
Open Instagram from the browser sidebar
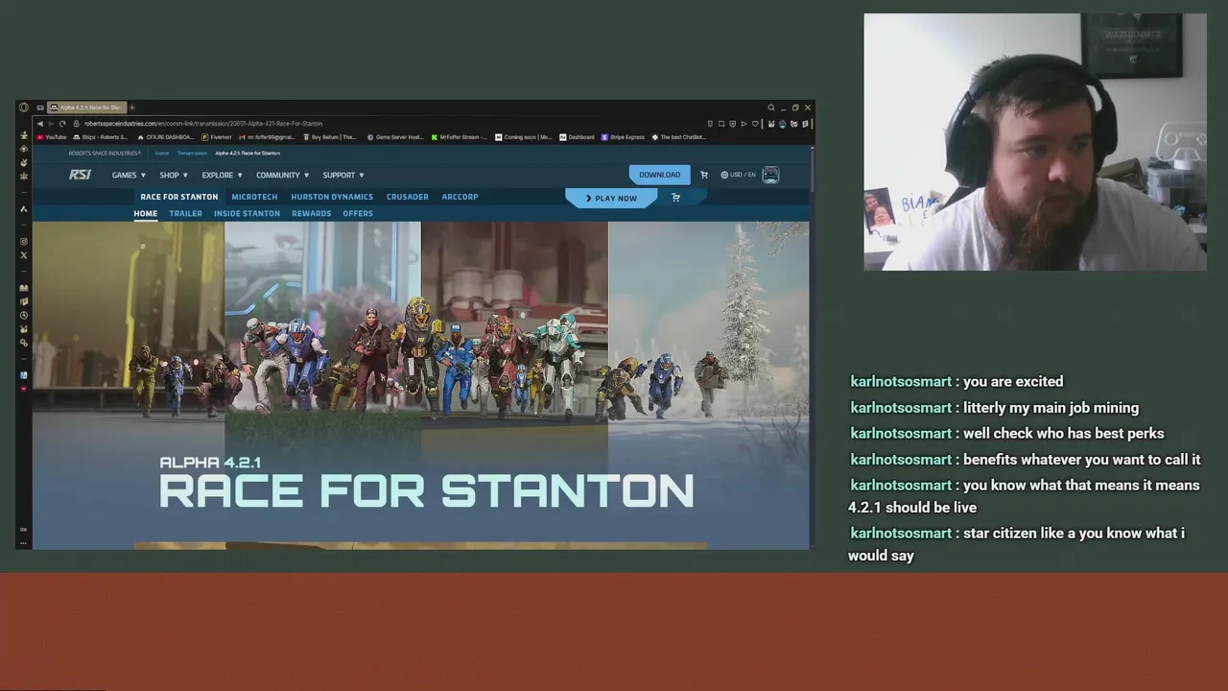pyautogui.click(x=24, y=242)
